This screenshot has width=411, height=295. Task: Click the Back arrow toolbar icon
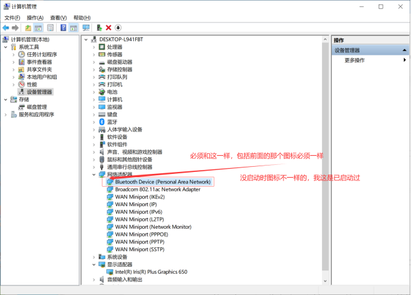(x=6, y=28)
